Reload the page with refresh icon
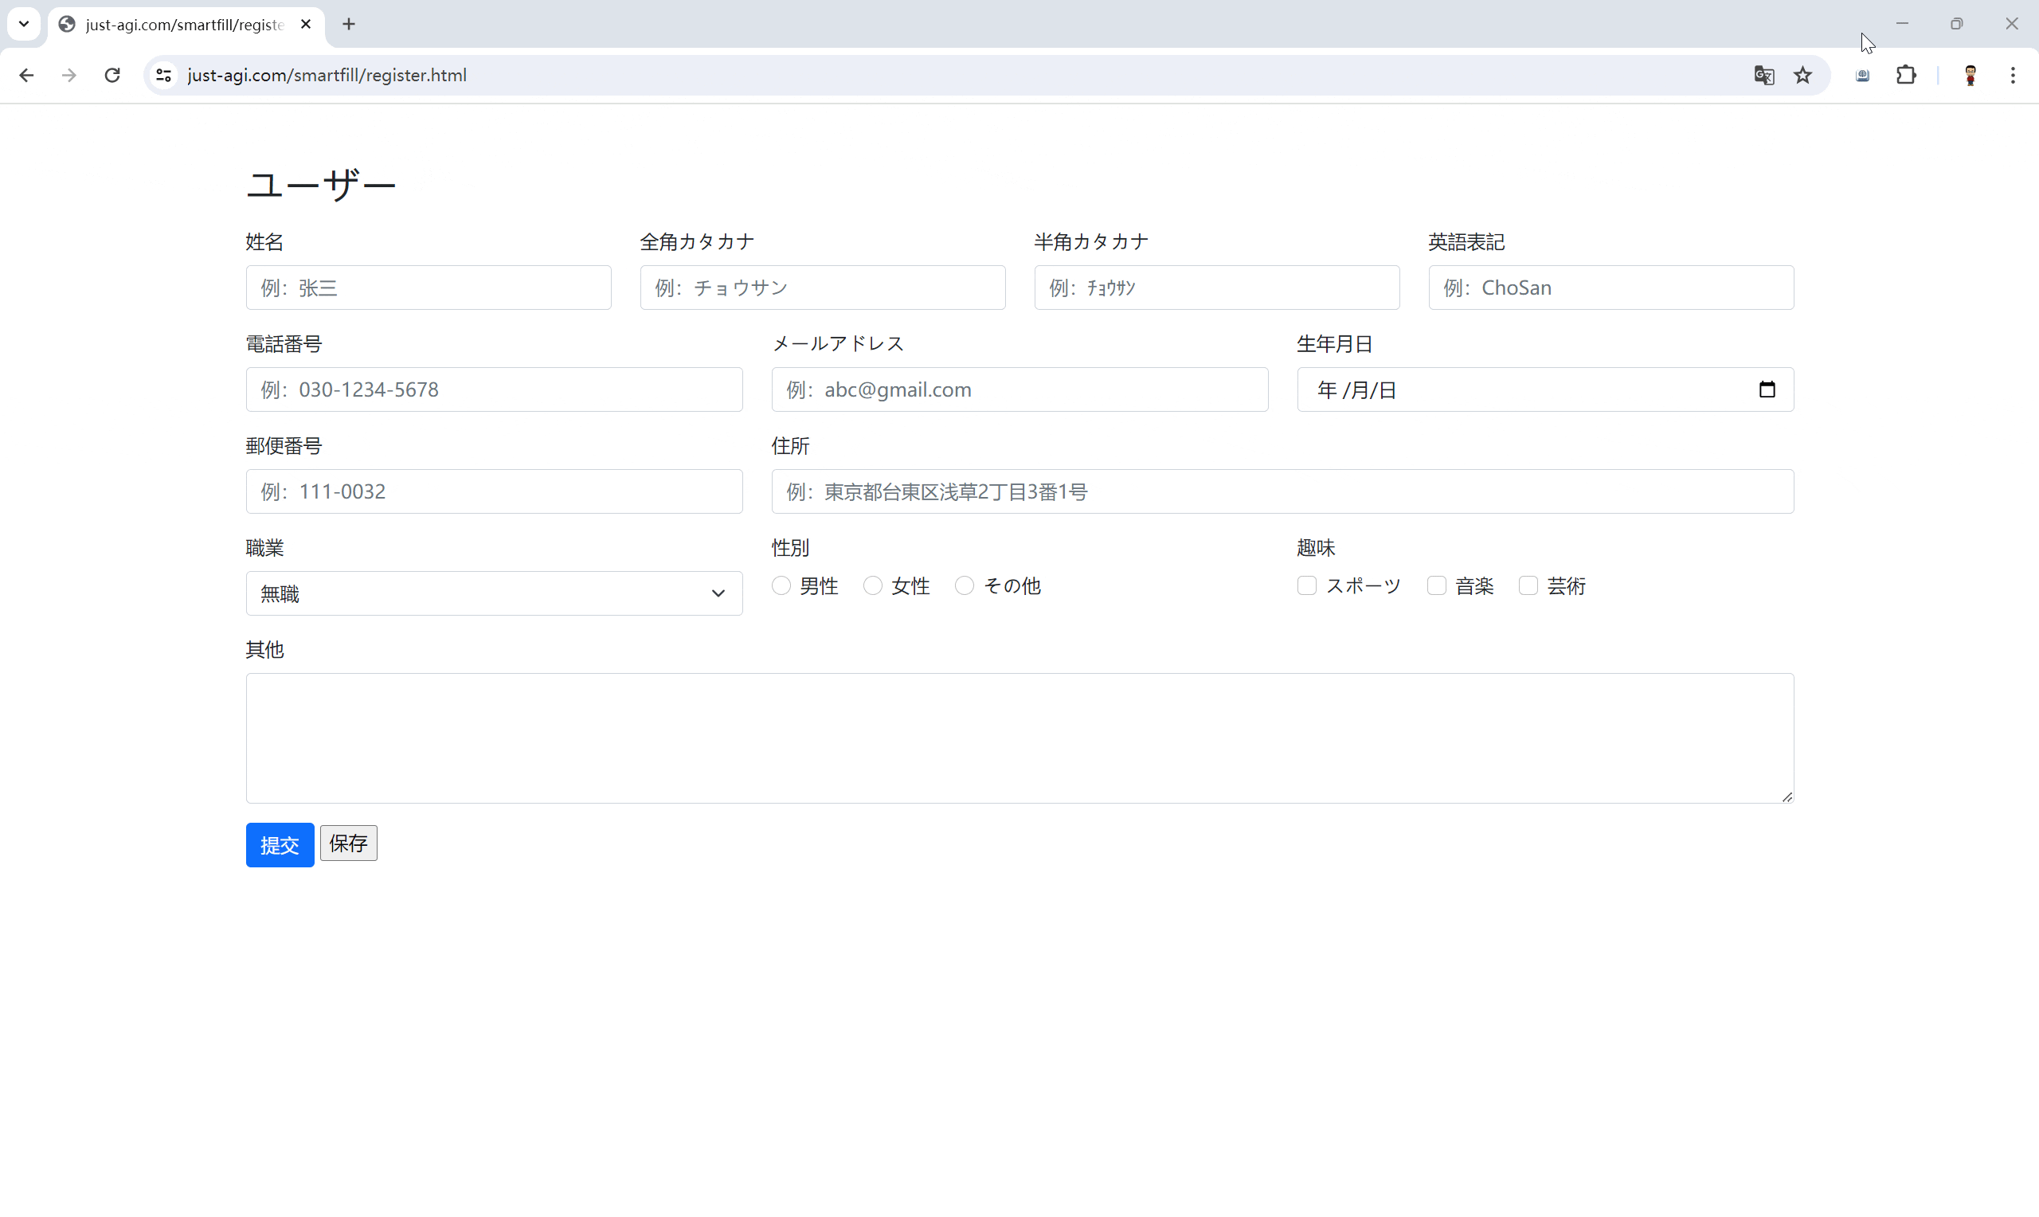Image resolution: width=2039 pixels, height=1217 pixels. pos(112,76)
